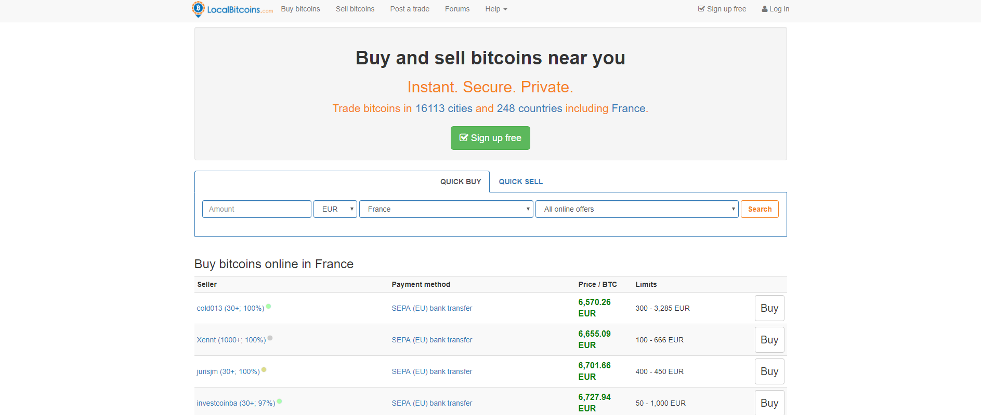Click Xennt's gray status dot
This screenshot has height=415, width=981.
pyautogui.click(x=270, y=338)
